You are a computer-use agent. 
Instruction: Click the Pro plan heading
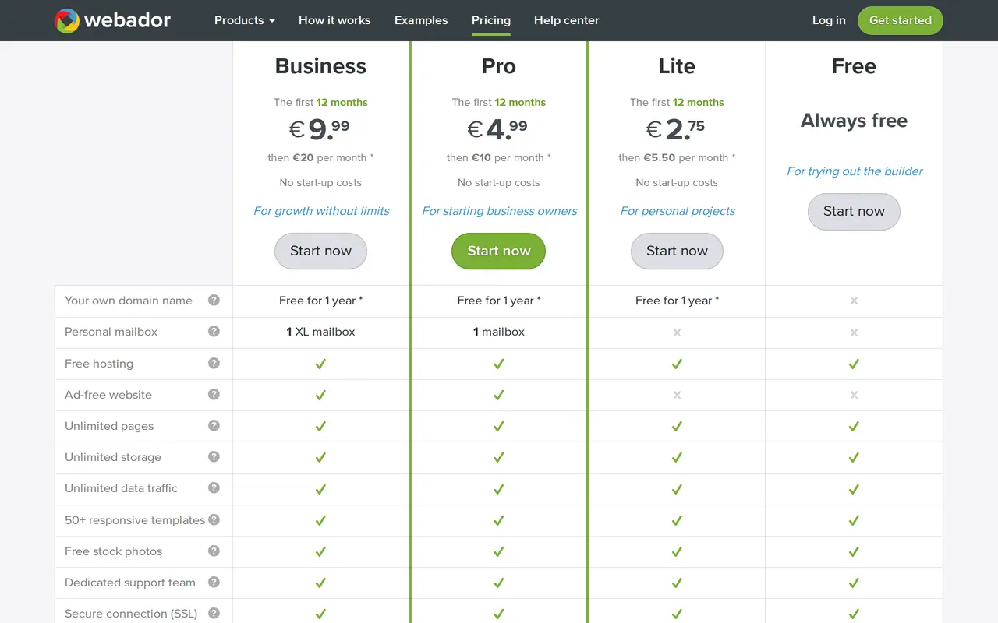(498, 66)
